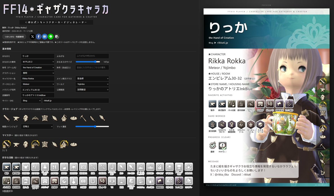Toggle Armorer helmet in マイスター row

[26, 144]
